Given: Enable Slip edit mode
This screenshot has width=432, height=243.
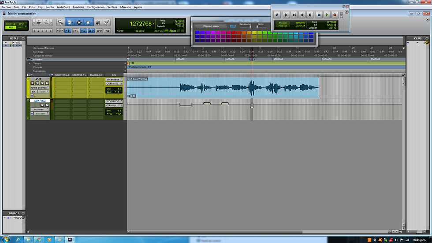Looking at the screenshot, I should tap(11, 27).
